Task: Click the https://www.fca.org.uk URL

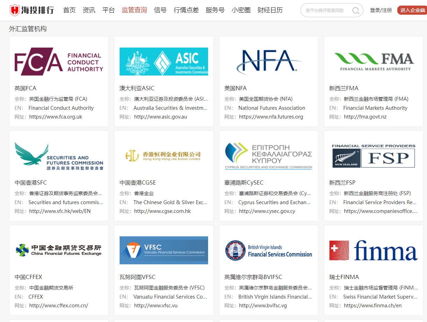Action: click(x=56, y=117)
